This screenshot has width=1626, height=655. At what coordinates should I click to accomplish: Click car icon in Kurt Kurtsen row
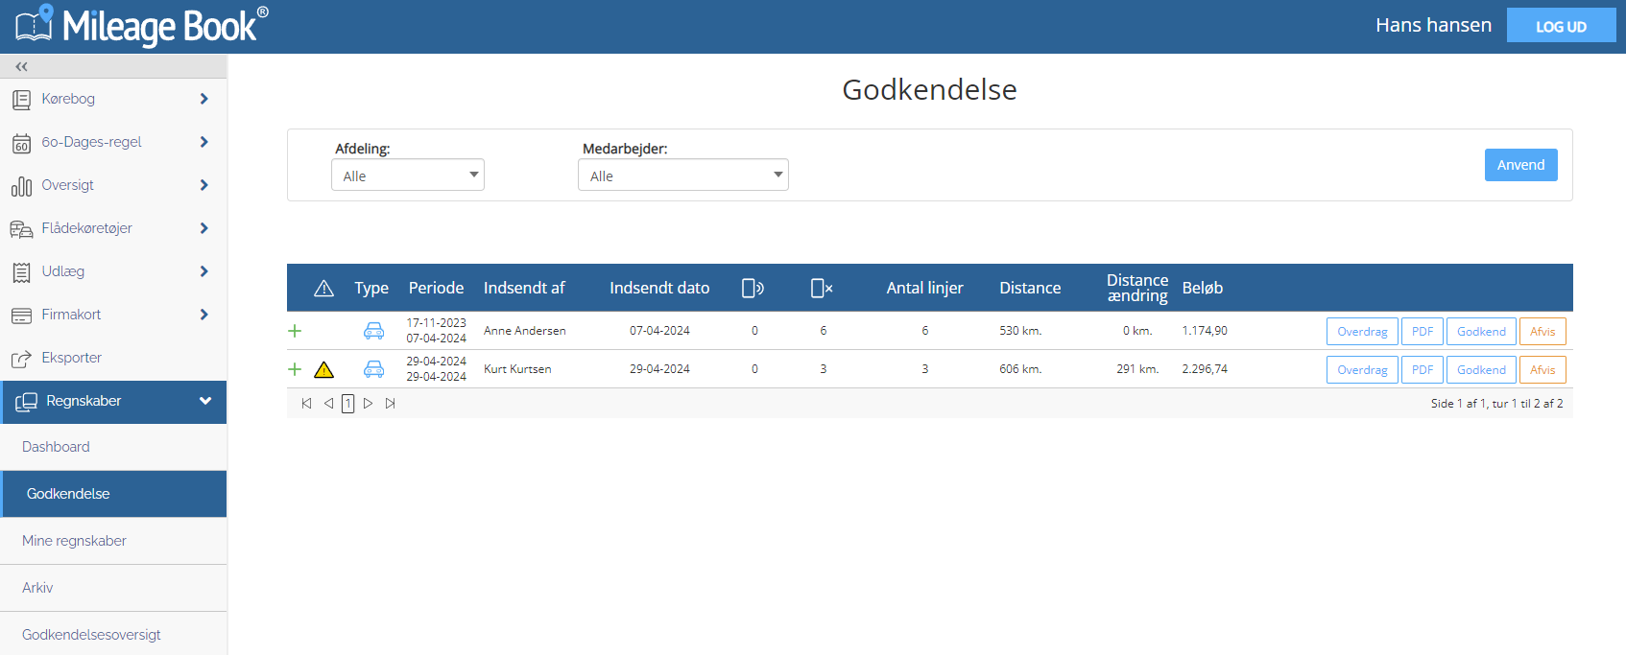pyautogui.click(x=373, y=369)
